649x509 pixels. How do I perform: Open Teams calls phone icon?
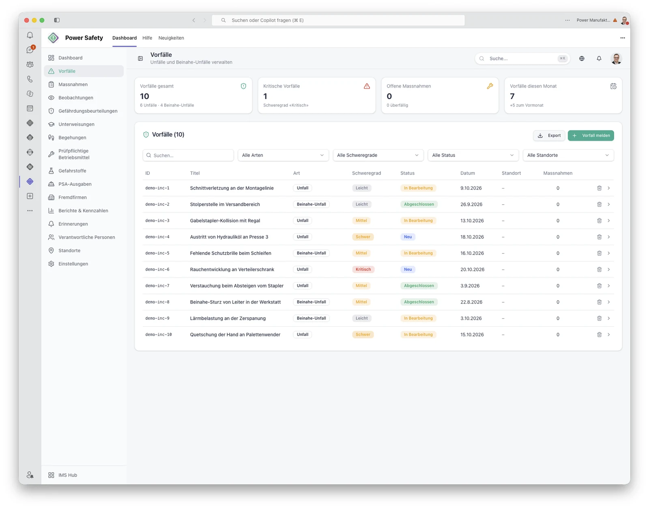coord(30,79)
